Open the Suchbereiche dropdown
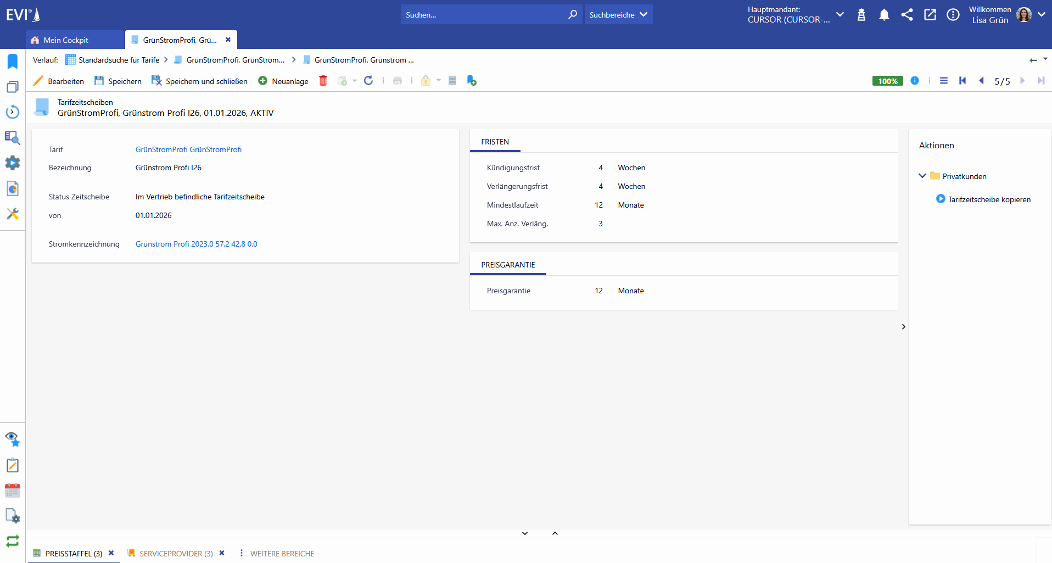 pos(618,15)
